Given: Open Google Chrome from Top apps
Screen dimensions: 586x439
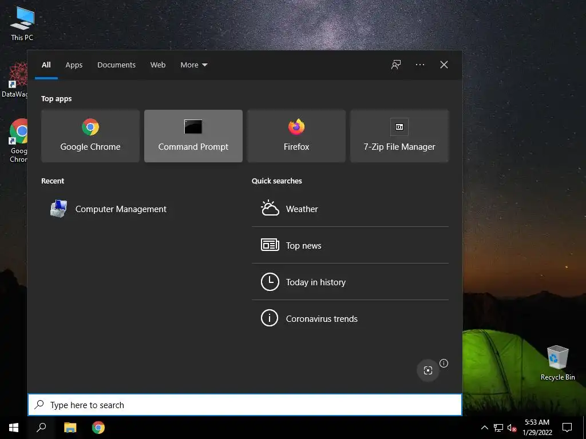Looking at the screenshot, I should click(90, 136).
